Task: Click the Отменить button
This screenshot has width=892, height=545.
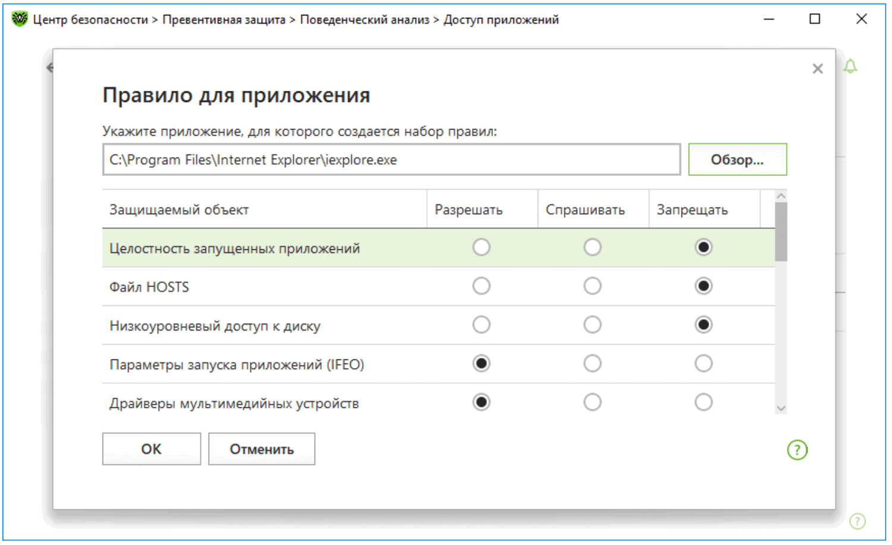Action: pos(262,449)
